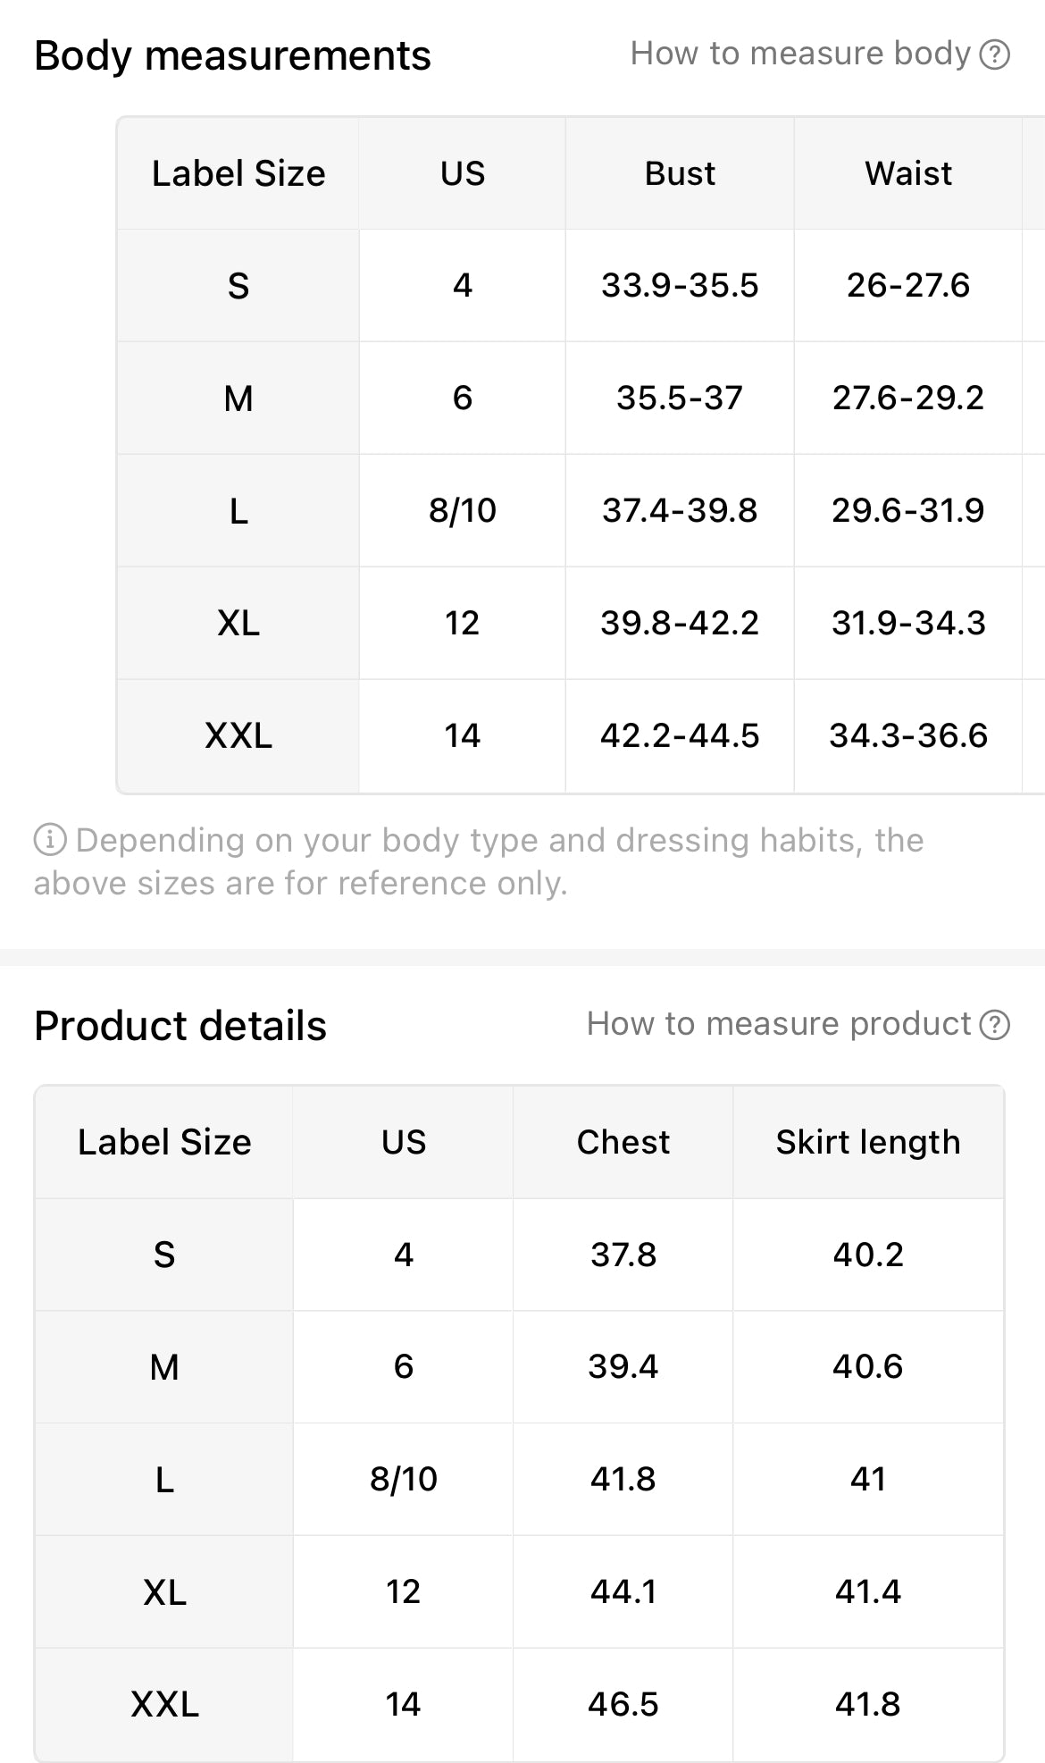
Task: Click waist value 26-27.6
Action: tap(907, 285)
